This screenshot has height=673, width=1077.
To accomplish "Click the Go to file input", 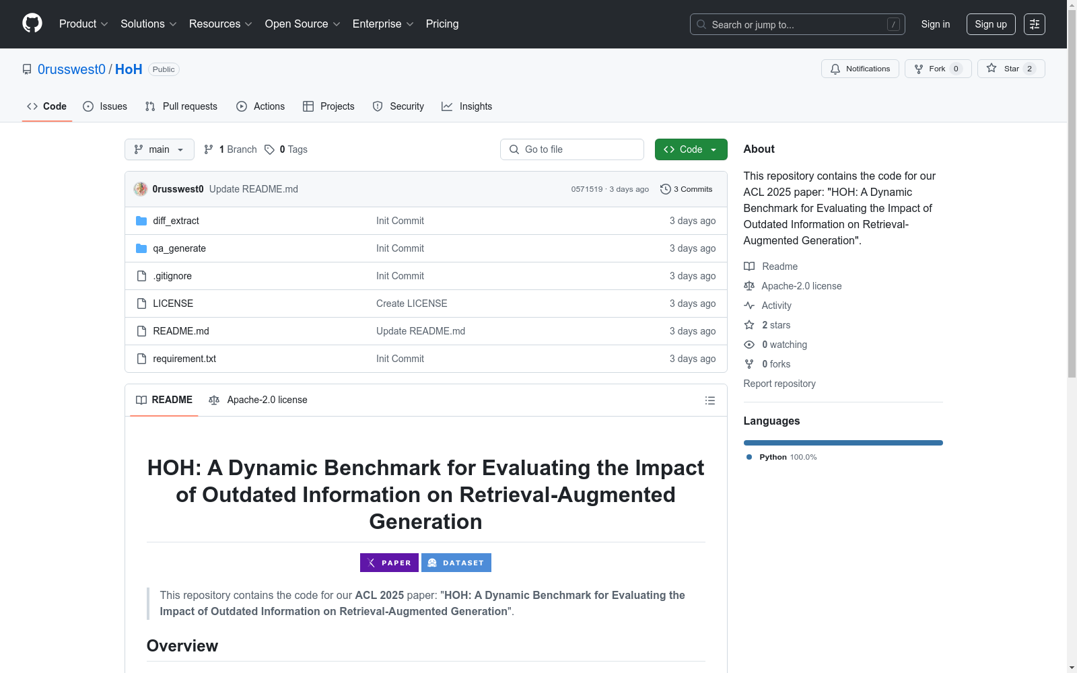I will pos(572,149).
